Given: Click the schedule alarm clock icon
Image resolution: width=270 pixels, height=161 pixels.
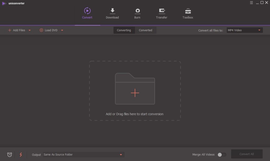Looking at the screenshot, I should pyautogui.click(x=10, y=154).
